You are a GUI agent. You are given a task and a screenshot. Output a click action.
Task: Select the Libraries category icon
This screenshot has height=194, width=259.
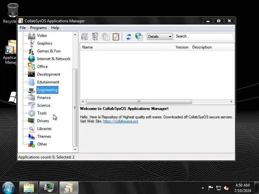[31, 129]
